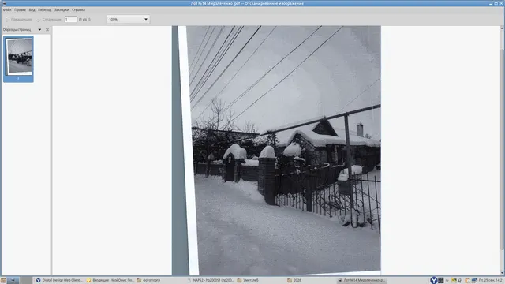Open the Закладки menu
The height and width of the screenshot is (284, 505).
tap(62, 10)
